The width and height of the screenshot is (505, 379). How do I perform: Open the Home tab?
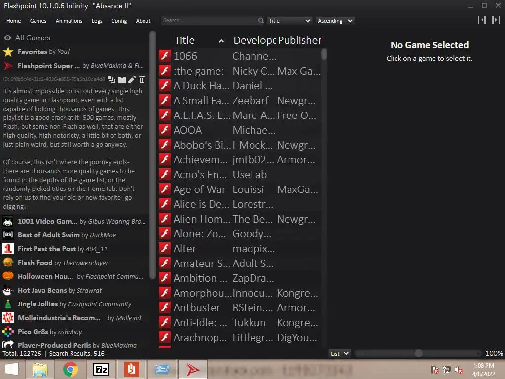coord(13,21)
